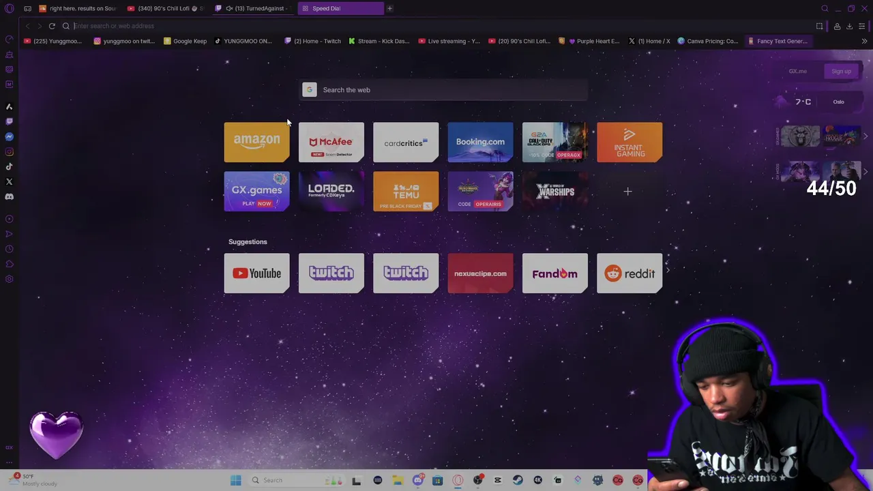The height and width of the screenshot is (491, 873).
Task: Open Aria AI in the sidebar
Action: pos(10,106)
